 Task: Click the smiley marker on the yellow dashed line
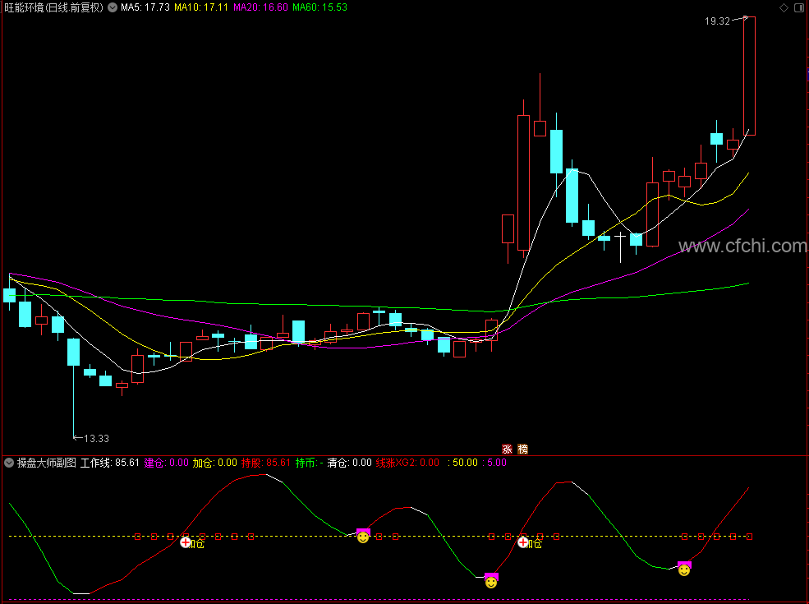click(x=363, y=537)
